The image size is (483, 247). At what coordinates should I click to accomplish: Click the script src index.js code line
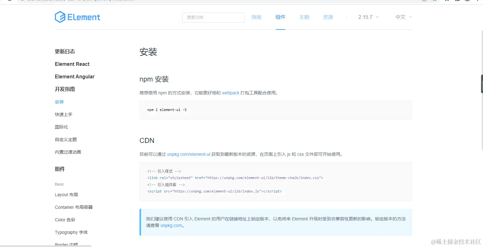click(214, 191)
